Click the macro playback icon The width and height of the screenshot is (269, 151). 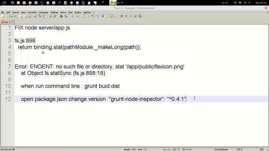131,16
